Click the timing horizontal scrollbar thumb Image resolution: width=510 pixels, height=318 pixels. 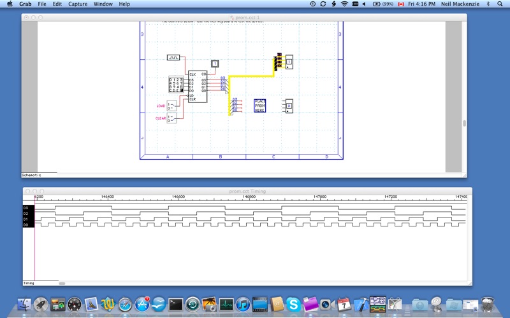[62, 283]
